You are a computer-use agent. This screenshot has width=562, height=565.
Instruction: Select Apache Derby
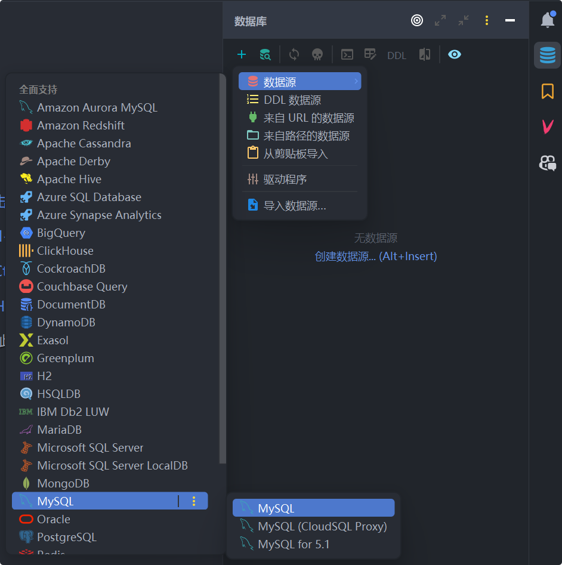(110, 161)
